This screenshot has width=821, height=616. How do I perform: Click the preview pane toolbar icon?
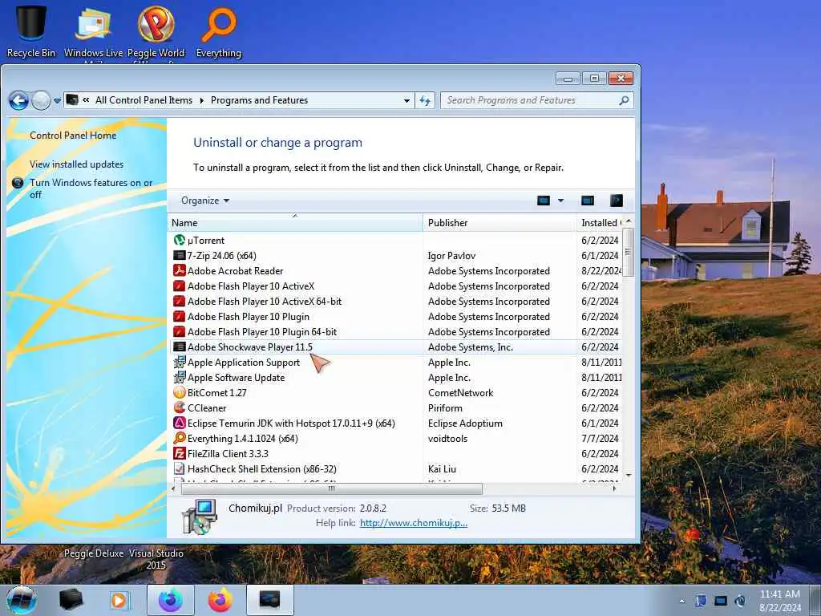[x=588, y=201]
